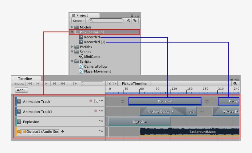The width and height of the screenshot is (252, 153).
Task: Select first Victory_Dance clip
Action: click(x=156, y=112)
